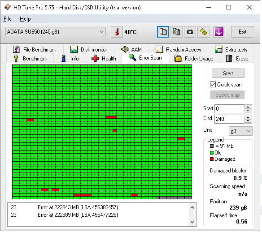The image size is (262, 232).
Task: Click the copy screenshot to clipboard icon
Action: 176,32
